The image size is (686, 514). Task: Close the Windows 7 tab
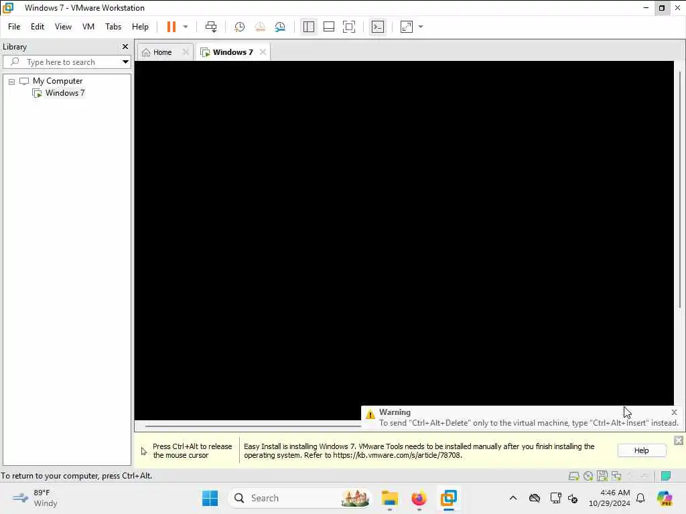coord(263,52)
